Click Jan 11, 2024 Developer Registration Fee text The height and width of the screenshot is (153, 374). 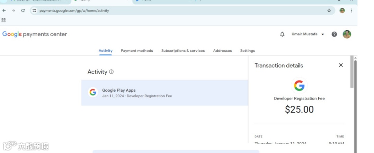pyautogui.click(x=137, y=96)
